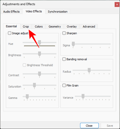Close the dialog with the red X icon
The image size is (120, 129).
pyautogui.click(x=117, y=4)
